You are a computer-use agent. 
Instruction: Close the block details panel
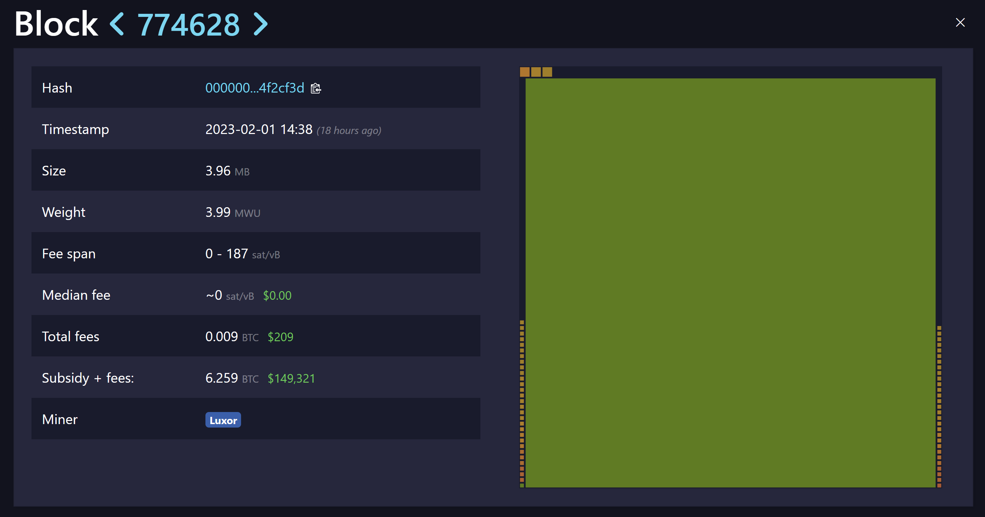click(960, 22)
